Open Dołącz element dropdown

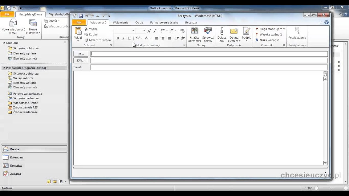[234, 35]
